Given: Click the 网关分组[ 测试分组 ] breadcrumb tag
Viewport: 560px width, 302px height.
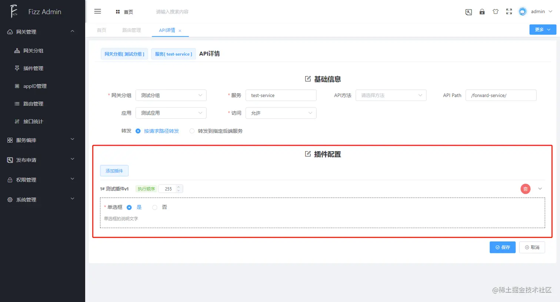Looking at the screenshot, I should coord(124,54).
